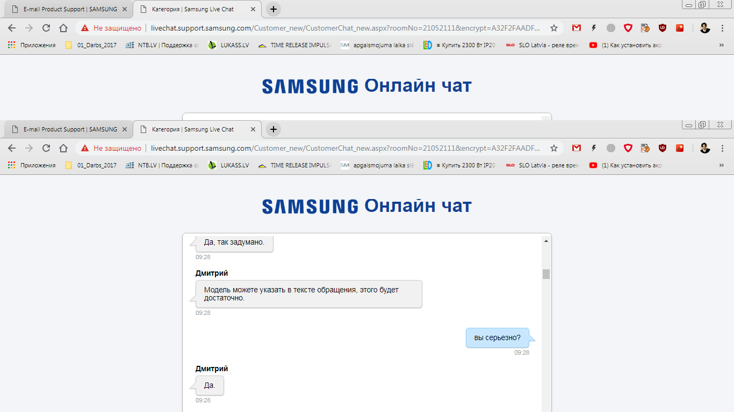Click the Samsung Онлайн чат logo in lower window
Screen dimensions: 734x412
tap(366, 205)
